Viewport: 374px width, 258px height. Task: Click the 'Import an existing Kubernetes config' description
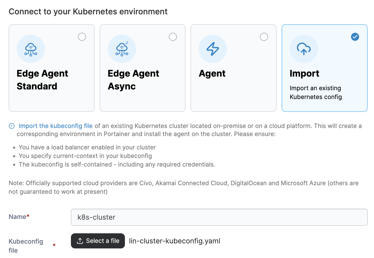pos(316,92)
